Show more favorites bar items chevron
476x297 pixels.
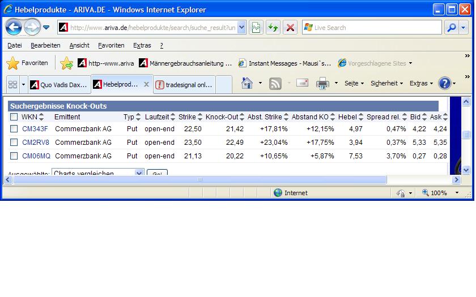pos(467,56)
